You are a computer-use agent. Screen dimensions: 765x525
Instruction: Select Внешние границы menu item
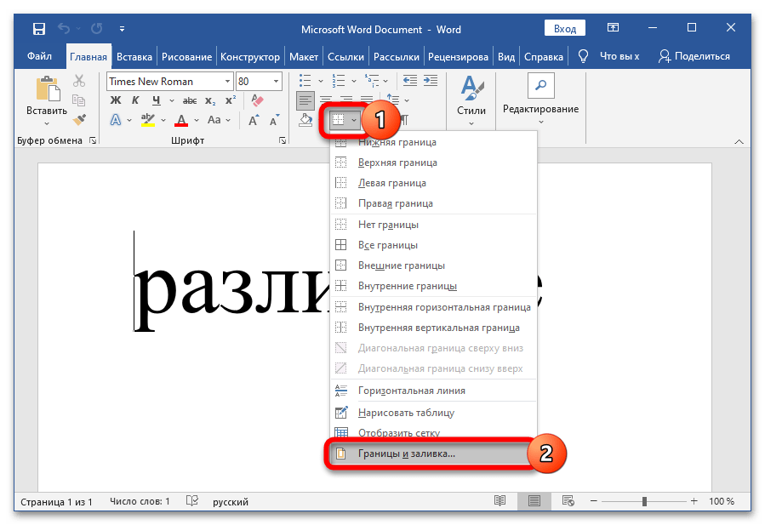[x=434, y=265]
